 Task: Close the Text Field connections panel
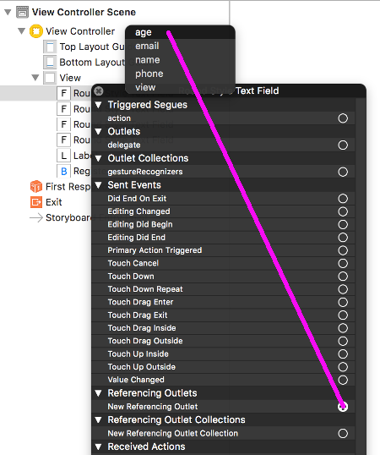coord(99,91)
